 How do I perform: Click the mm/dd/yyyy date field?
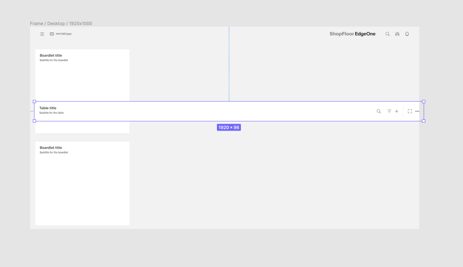pyautogui.click(x=64, y=34)
